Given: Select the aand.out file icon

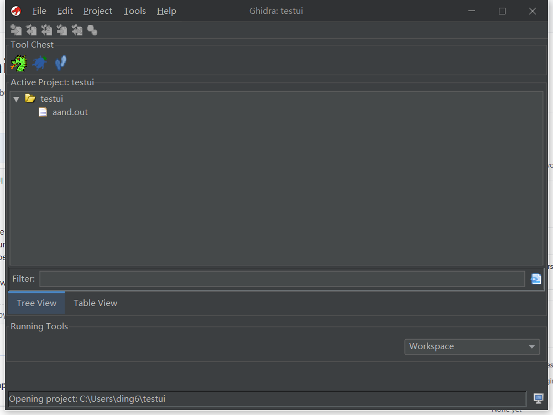Looking at the screenshot, I should 43,112.
